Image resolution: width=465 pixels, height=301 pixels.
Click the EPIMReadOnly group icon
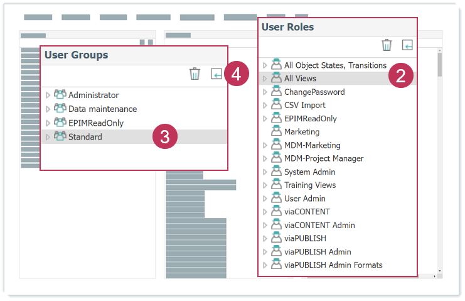click(x=60, y=123)
